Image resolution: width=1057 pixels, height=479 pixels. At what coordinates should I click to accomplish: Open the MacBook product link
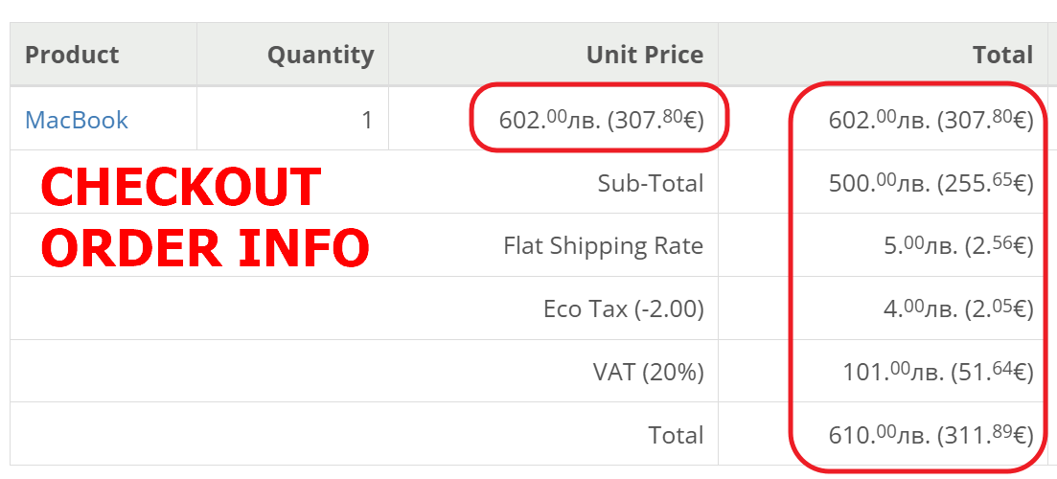pos(77,120)
